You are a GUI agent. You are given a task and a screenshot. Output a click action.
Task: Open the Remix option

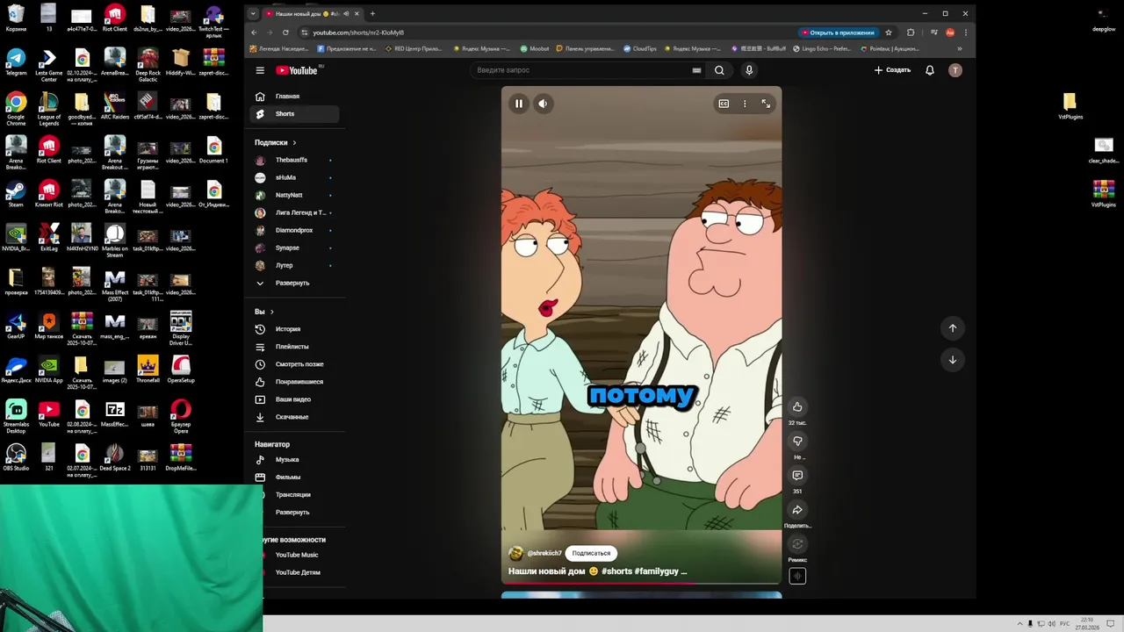[797, 543]
